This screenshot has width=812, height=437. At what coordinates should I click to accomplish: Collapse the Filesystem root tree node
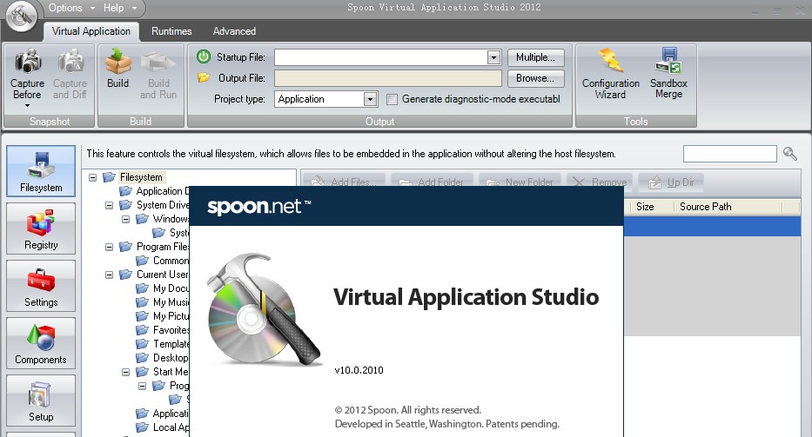pos(93,177)
